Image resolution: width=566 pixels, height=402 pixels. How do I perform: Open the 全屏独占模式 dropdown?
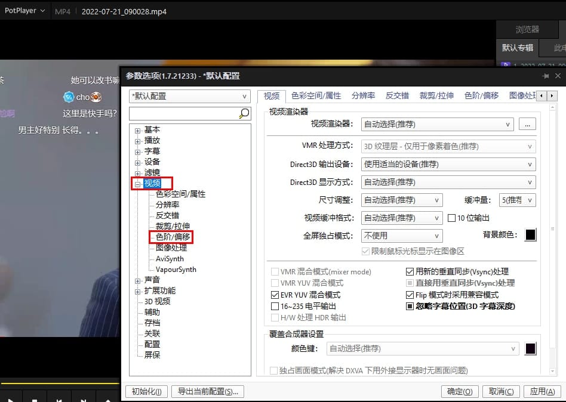(x=402, y=236)
